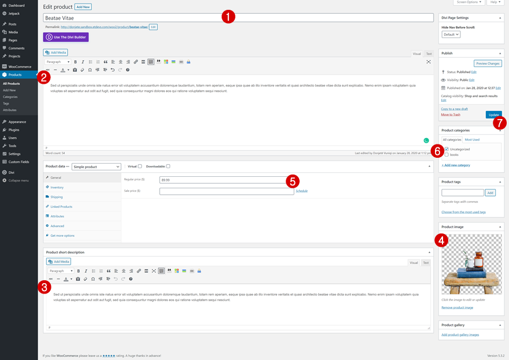Open Simple product type dropdown
The image size is (509, 360).
[x=97, y=166]
